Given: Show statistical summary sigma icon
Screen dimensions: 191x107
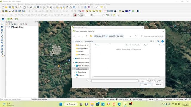Looking at the screenshot, I should (x=89, y=7).
